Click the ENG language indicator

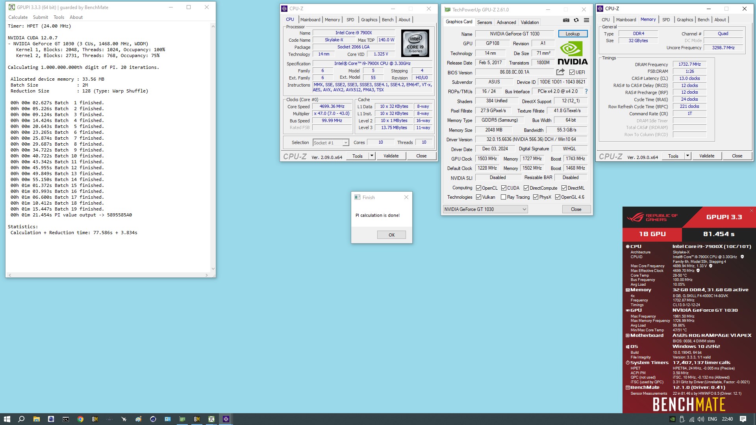(x=712, y=419)
